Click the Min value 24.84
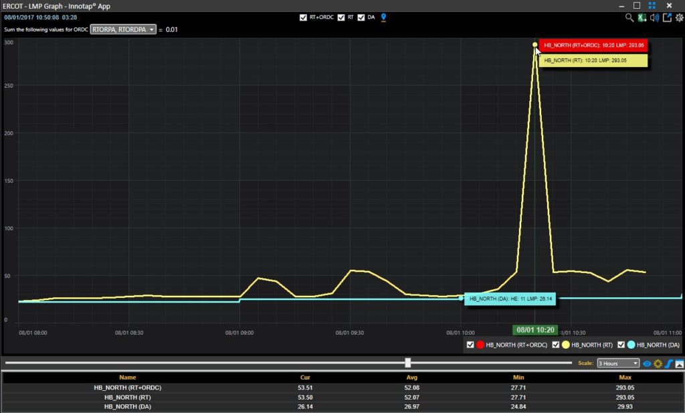 [x=518, y=407]
